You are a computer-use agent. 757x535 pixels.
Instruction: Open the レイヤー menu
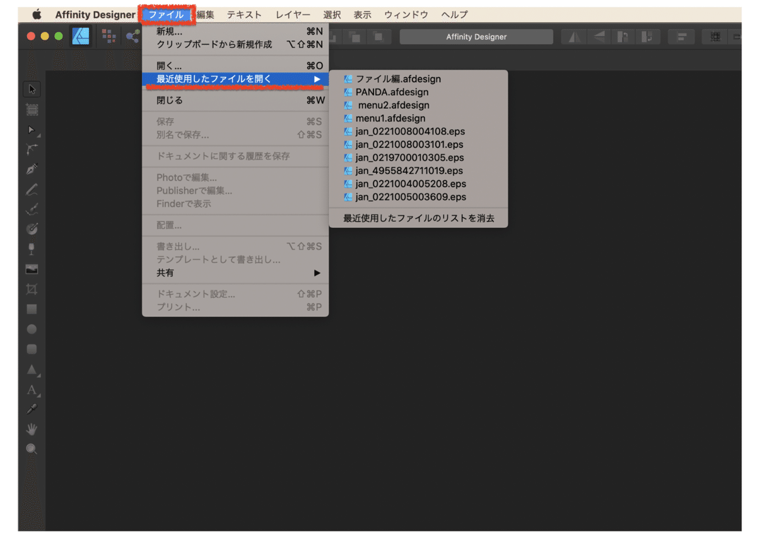point(293,15)
